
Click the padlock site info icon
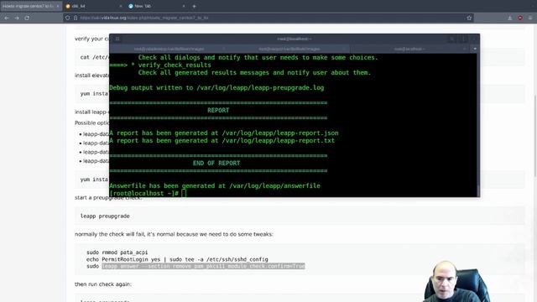75,18
